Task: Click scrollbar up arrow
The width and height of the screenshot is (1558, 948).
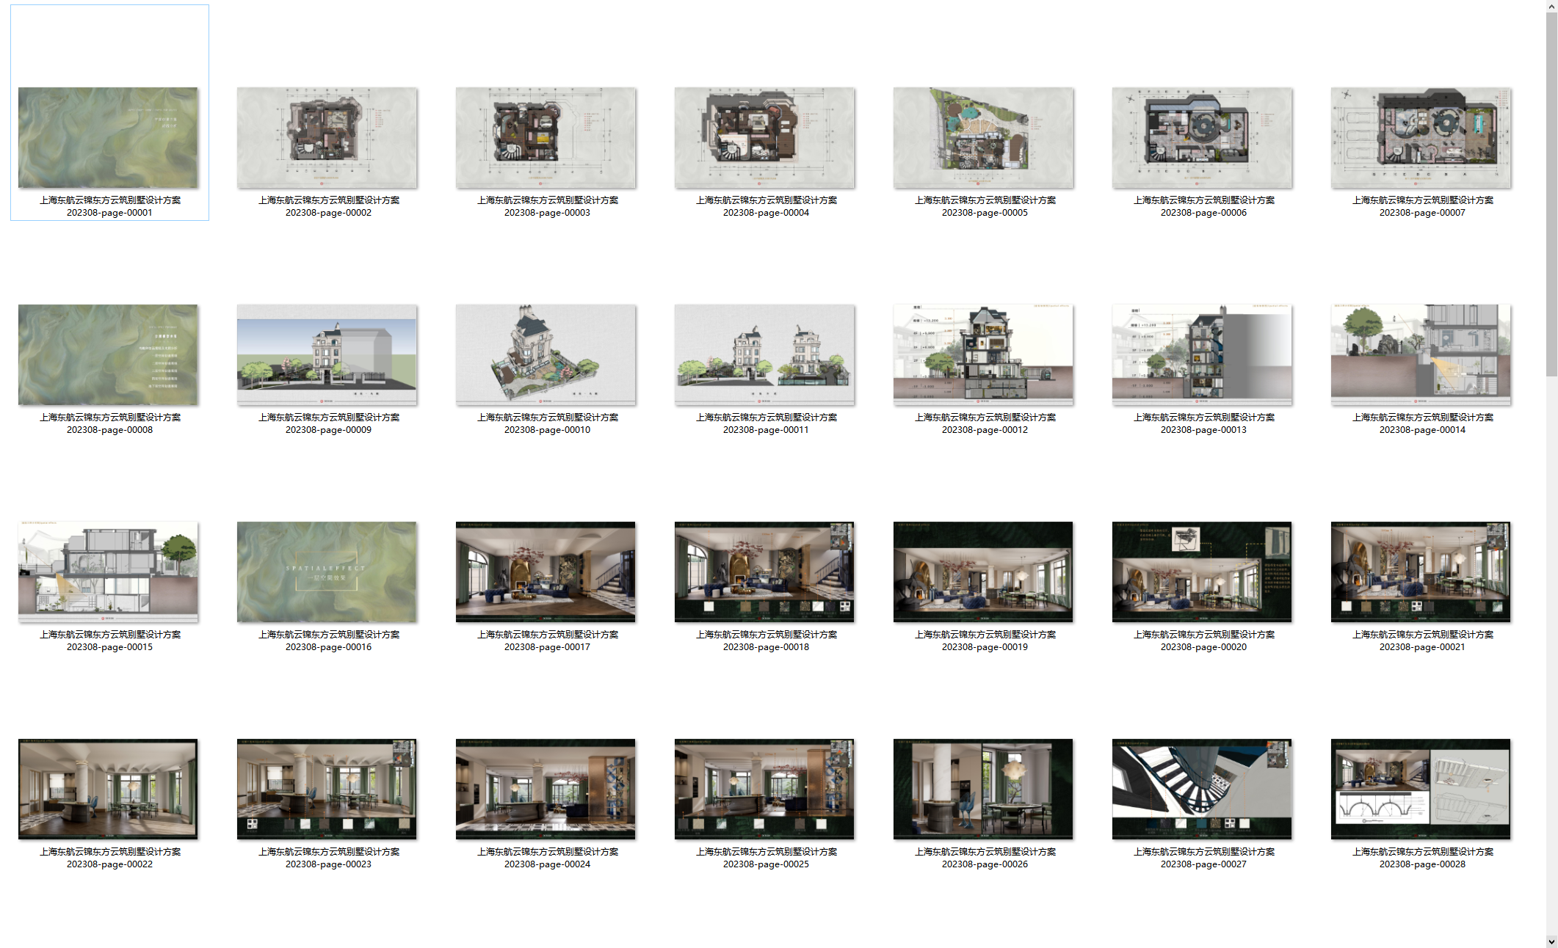Action: click(1551, 6)
